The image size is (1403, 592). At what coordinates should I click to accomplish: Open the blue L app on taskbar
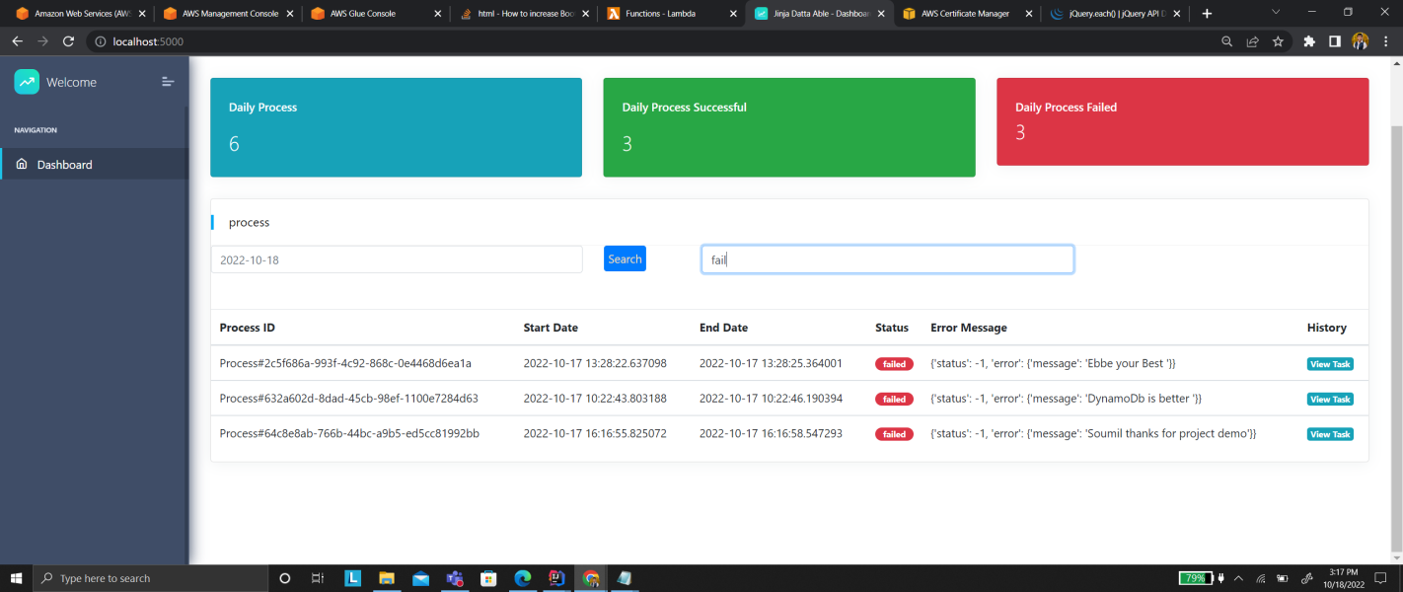352,578
